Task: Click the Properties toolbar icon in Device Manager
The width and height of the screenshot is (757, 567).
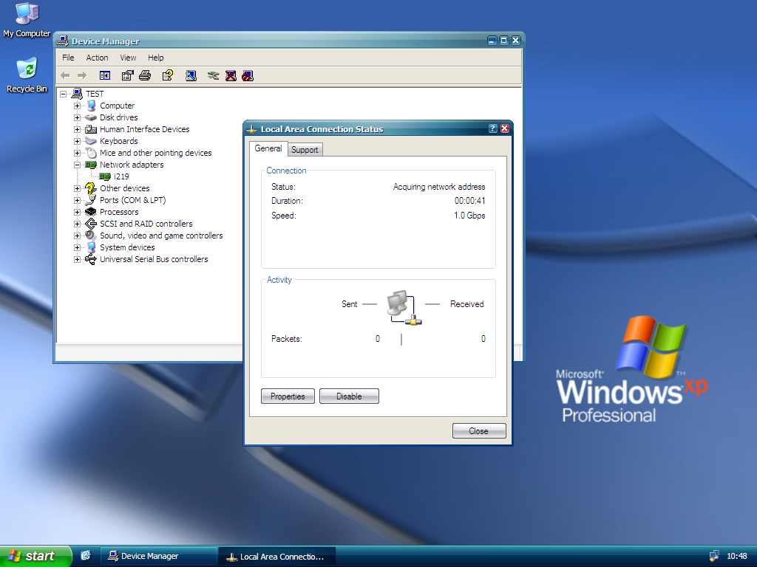Action: click(127, 76)
